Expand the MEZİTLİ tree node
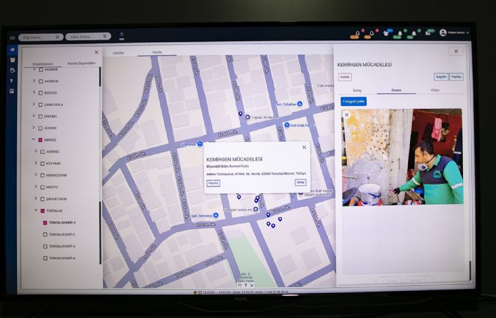 point(36,186)
